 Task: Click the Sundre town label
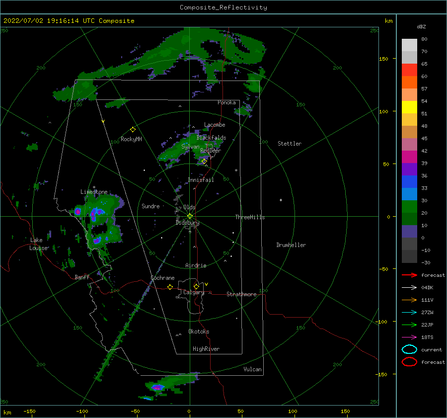click(x=150, y=206)
